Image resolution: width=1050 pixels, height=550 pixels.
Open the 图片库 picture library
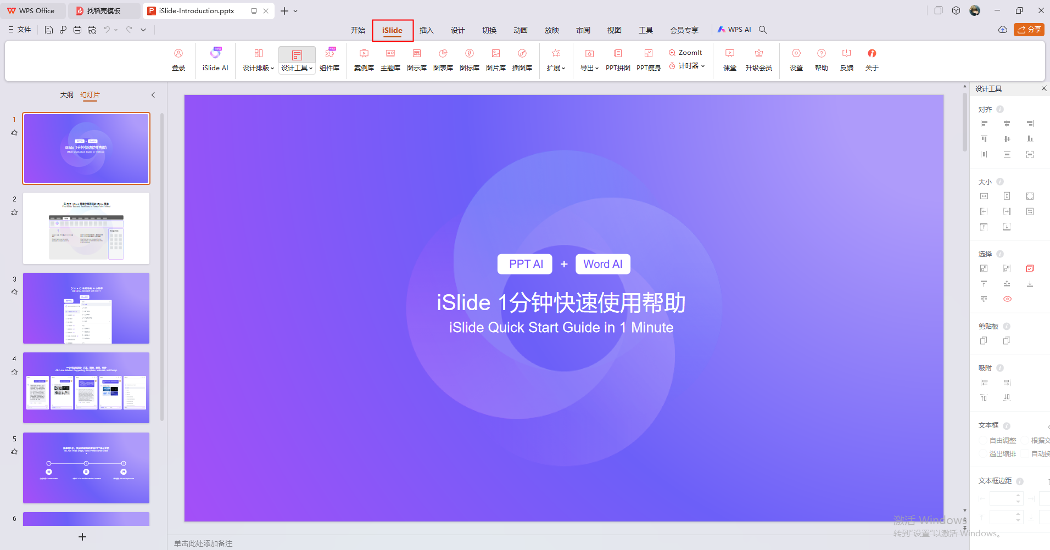point(496,60)
